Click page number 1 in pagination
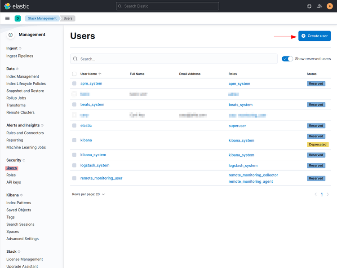The width and height of the screenshot is (337, 268). coord(322,194)
